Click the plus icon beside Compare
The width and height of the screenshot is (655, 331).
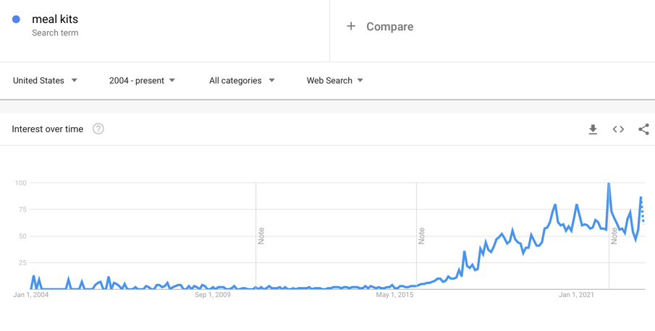[351, 26]
